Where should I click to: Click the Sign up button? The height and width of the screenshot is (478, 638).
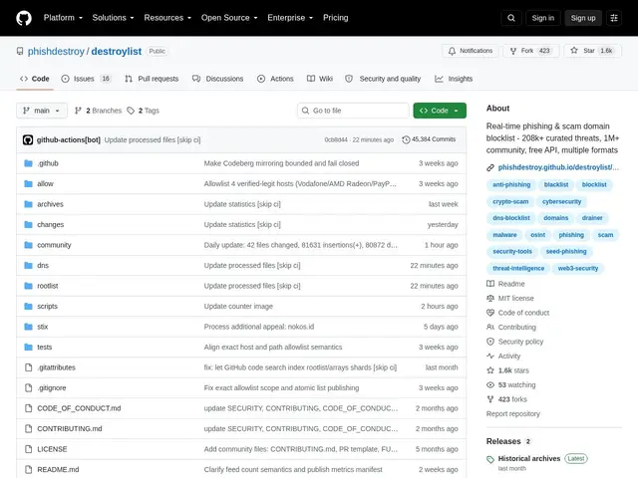(582, 18)
